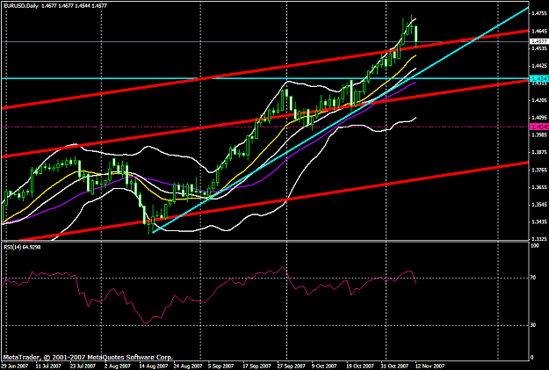
Task: Click the 14 Aug 2007 date label
Action: point(152,366)
